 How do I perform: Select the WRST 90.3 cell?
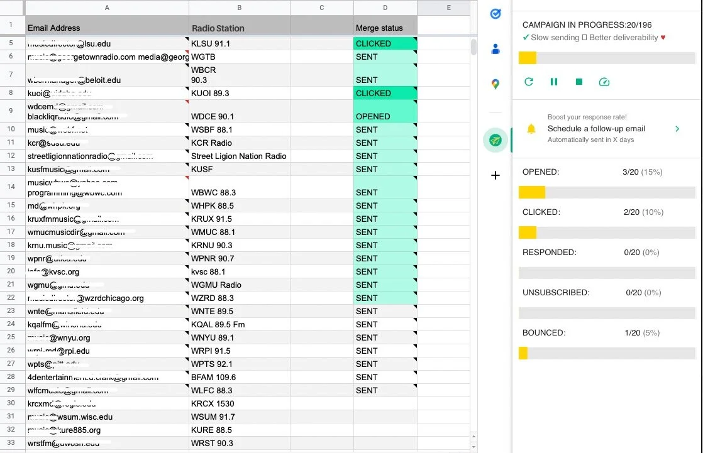pyautogui.click(x=240, y=443)
